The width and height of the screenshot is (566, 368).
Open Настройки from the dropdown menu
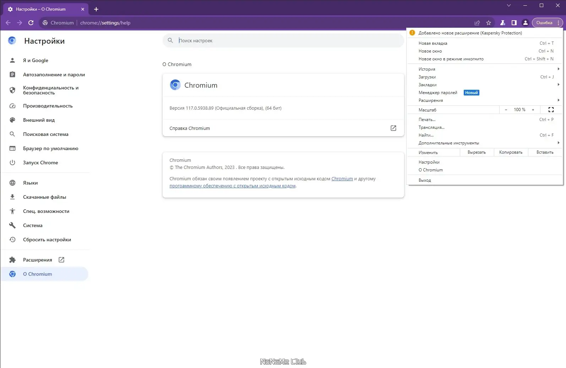pyautogui.click(x=485, y=162)
